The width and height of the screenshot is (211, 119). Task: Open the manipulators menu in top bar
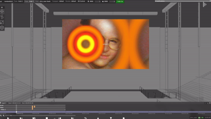(x=9, y=1)
